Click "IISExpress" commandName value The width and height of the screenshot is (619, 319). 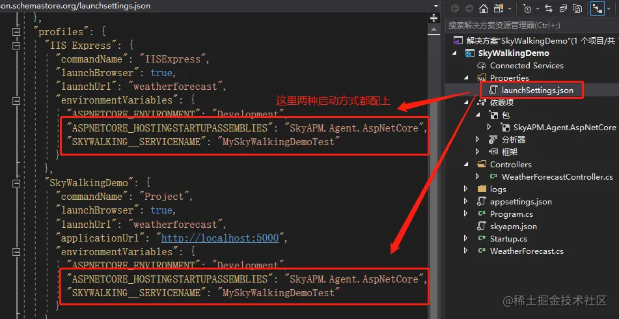point(173,59)
